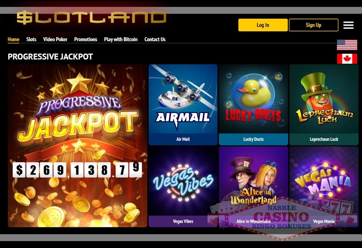The height and width of the screenshot is (248, 362).
Task: Click the Progressive Jackpot banner
Action: pos(77,146)
